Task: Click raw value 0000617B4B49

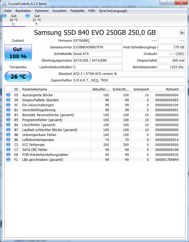Action: pos(167,160)
